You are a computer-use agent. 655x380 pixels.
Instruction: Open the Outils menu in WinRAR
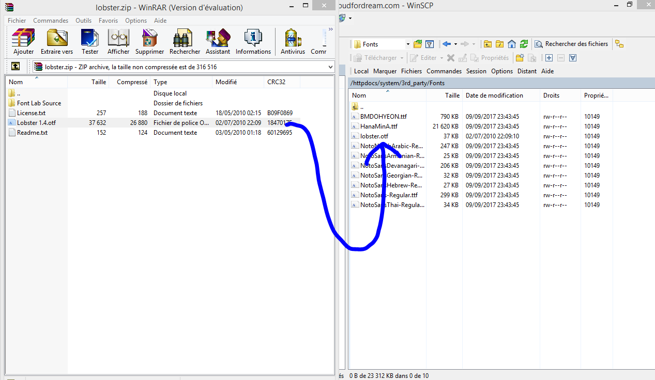(x=84, y=21)
